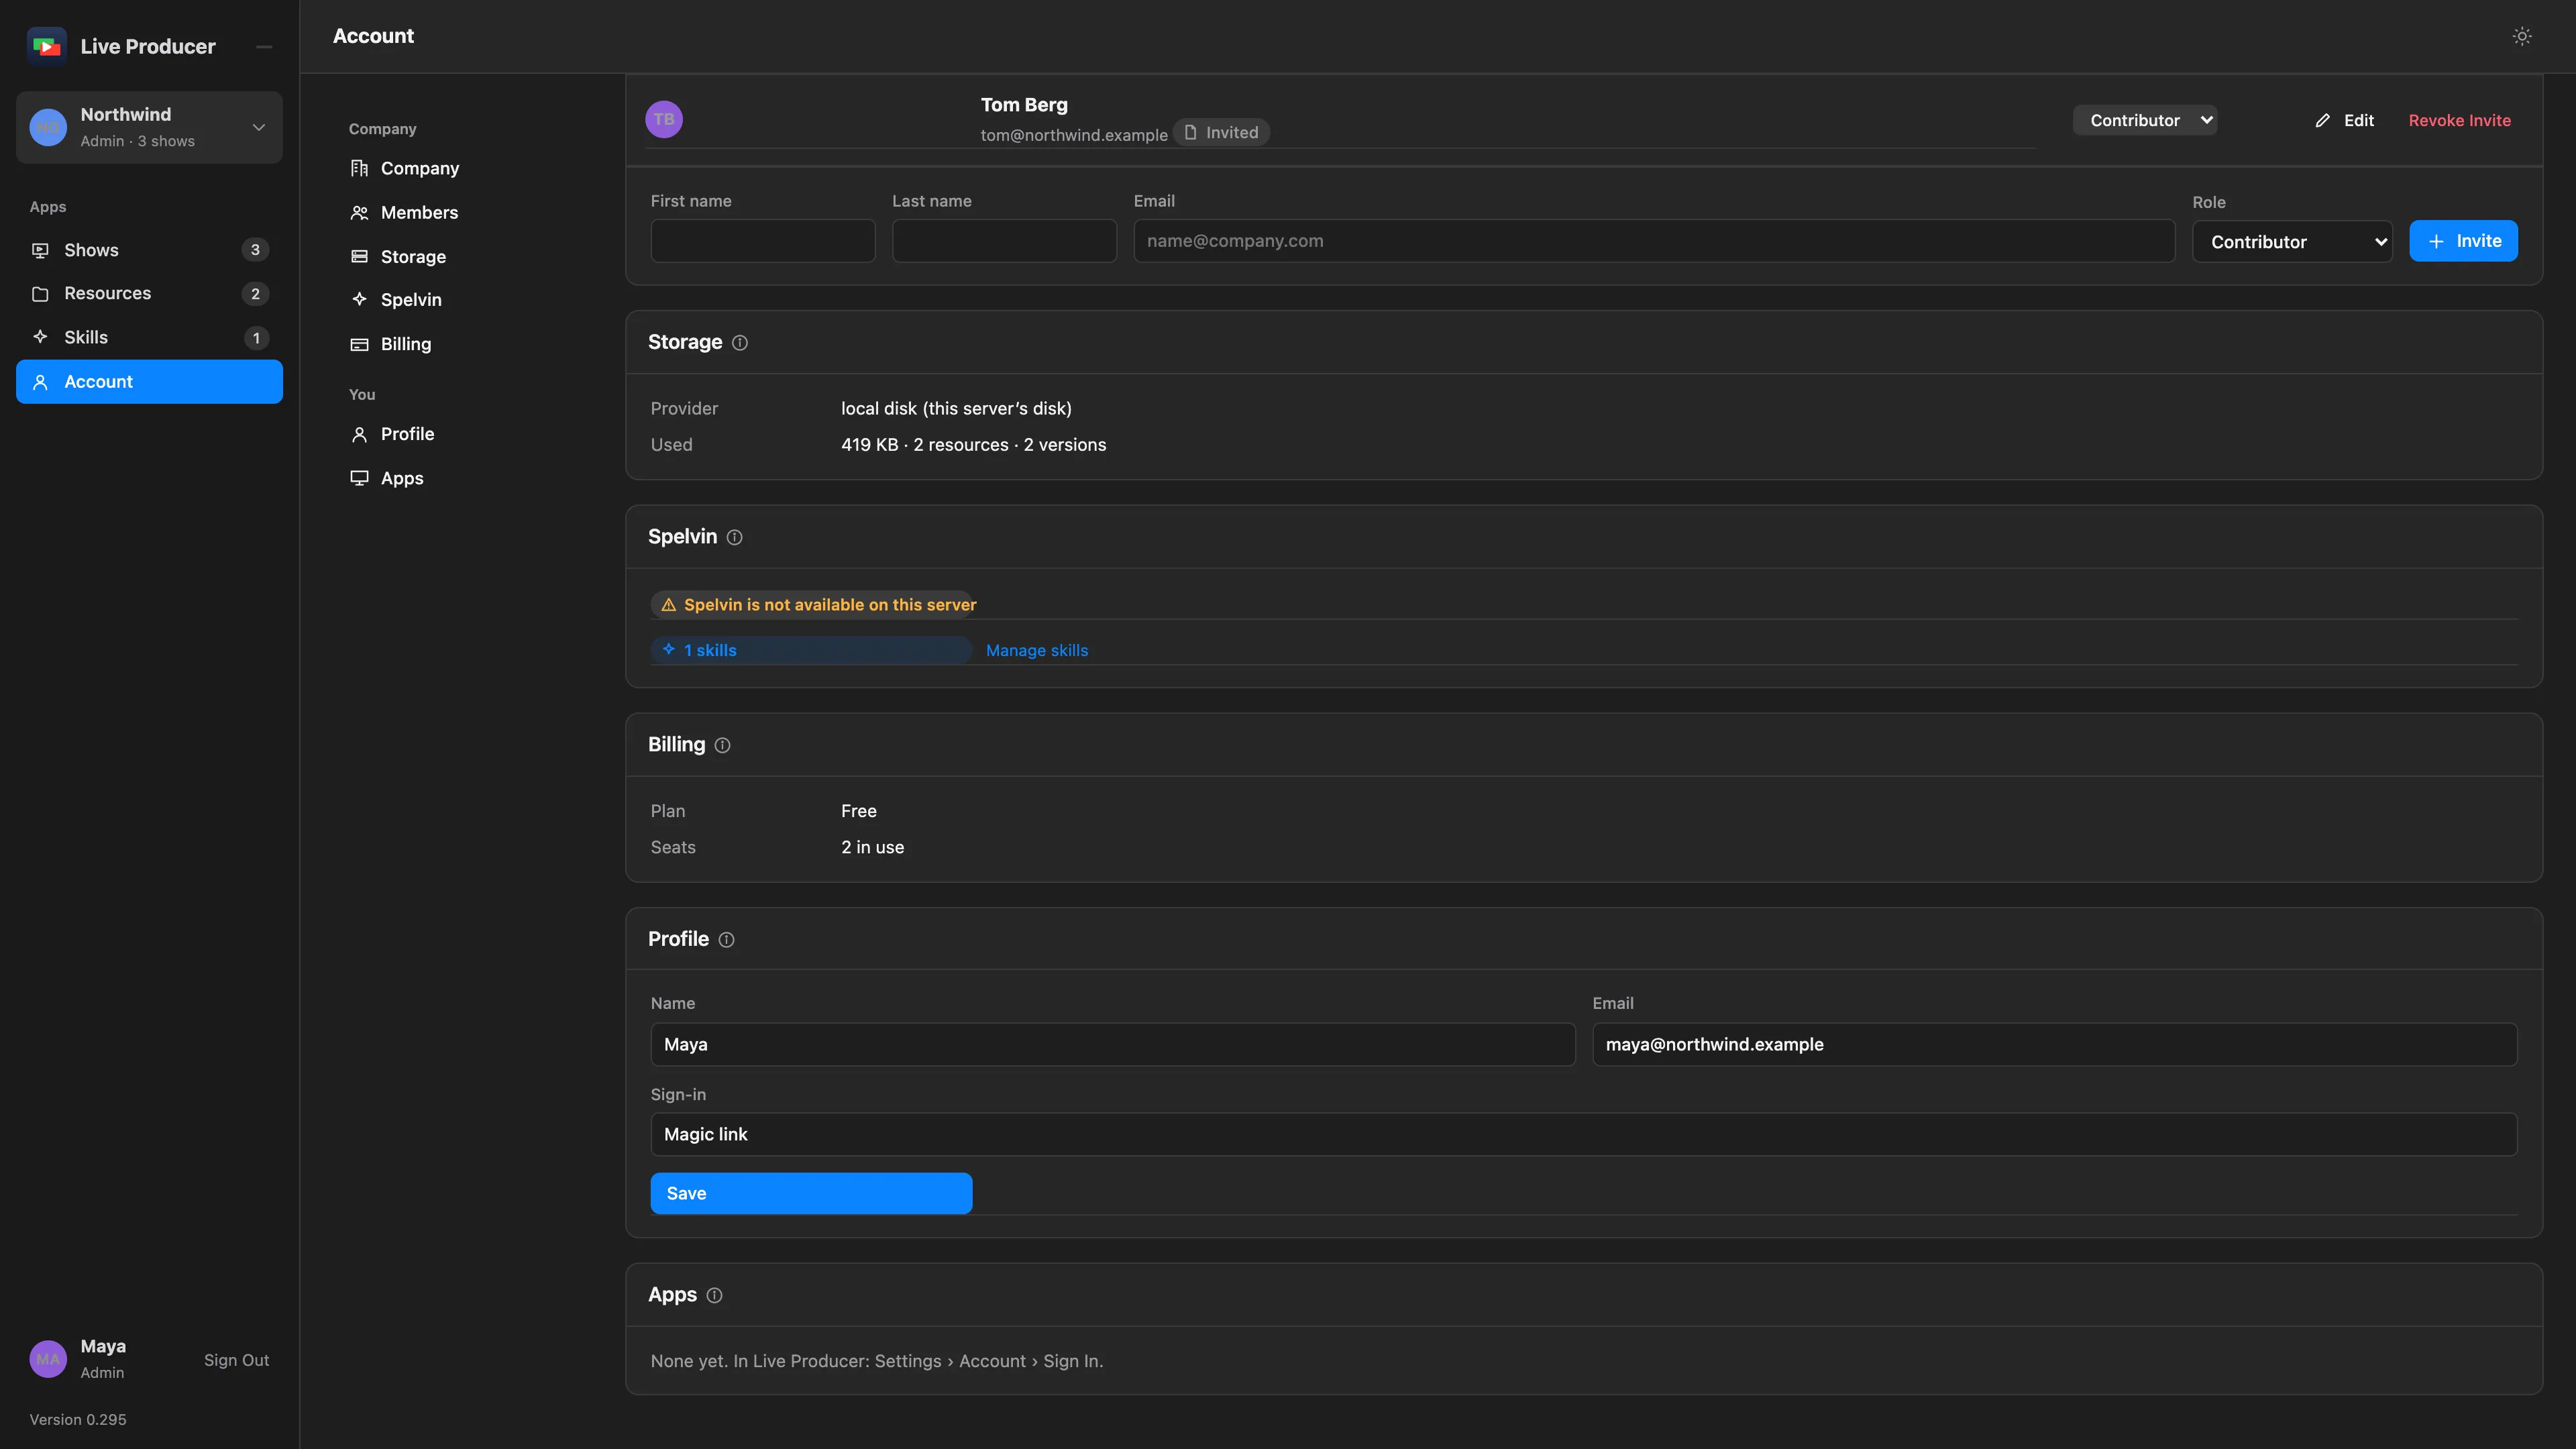Viewport: 2576px width, 1449px height.
Task: Click the Storage section info icon
Action: (740, 343)
